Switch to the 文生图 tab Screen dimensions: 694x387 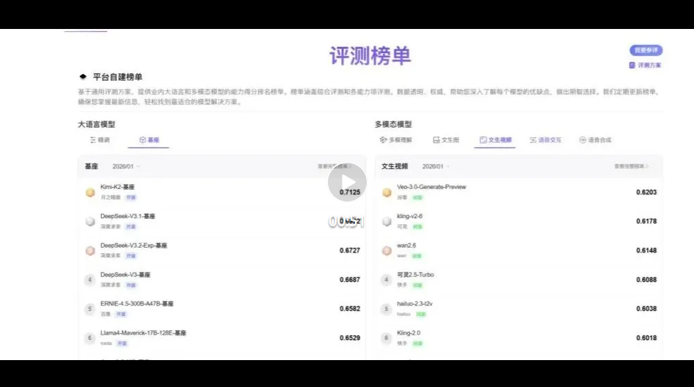[x=446, y=140]
